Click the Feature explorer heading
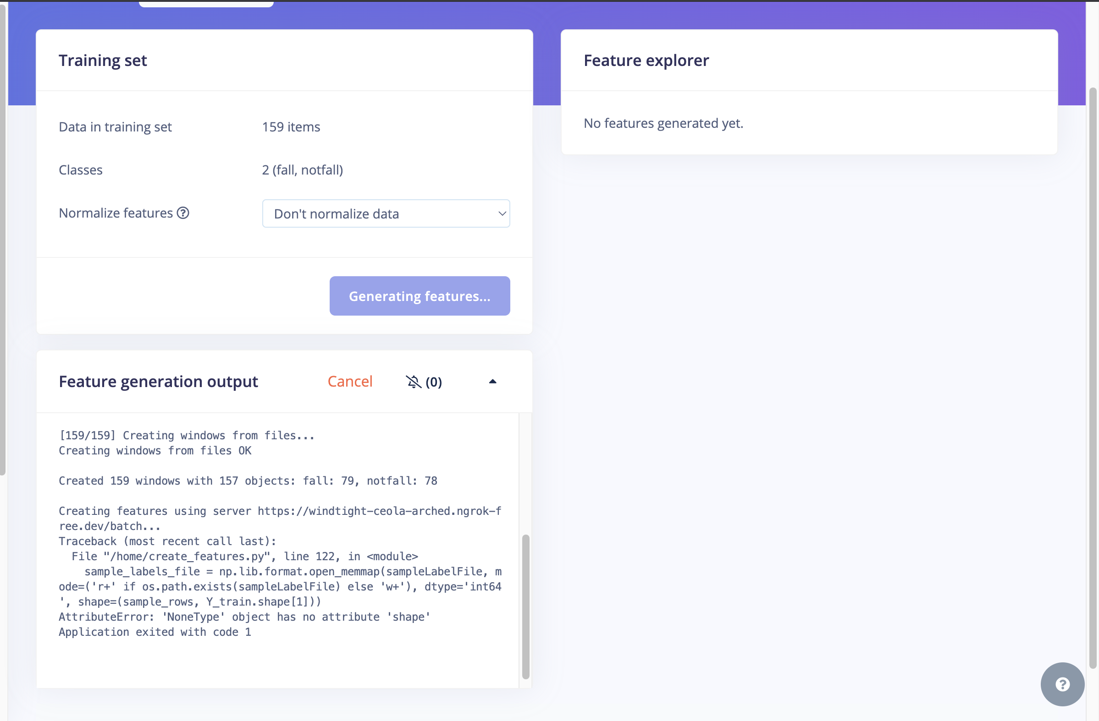The height and width of the screenshot is (721, 1099). [646, 60]
